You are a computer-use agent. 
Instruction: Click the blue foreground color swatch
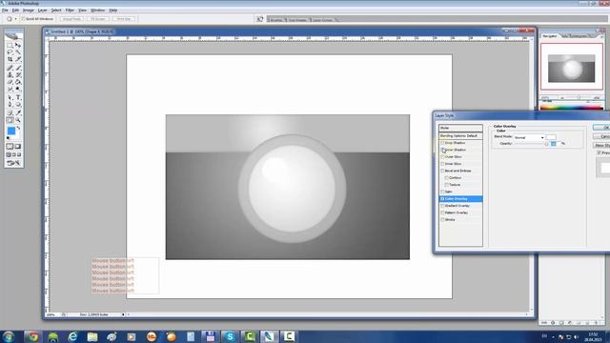point(11,131)
